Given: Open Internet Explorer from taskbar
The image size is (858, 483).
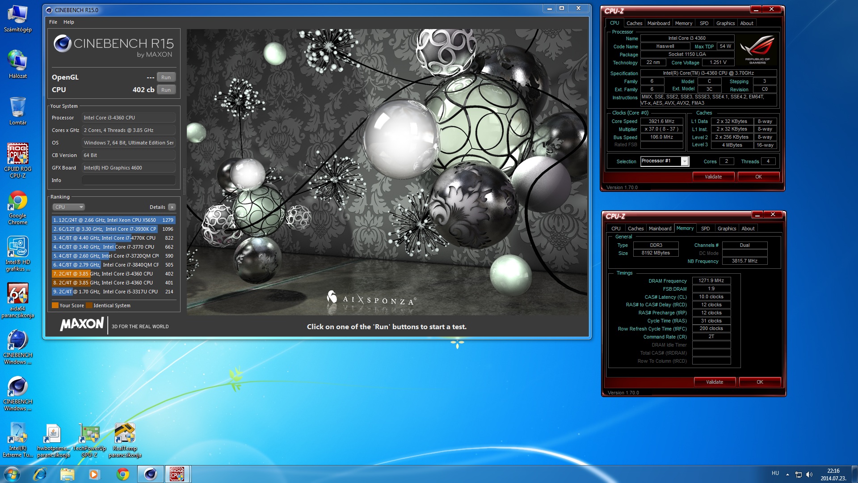Looking at the screenshot, I should (x=40, y=474).
